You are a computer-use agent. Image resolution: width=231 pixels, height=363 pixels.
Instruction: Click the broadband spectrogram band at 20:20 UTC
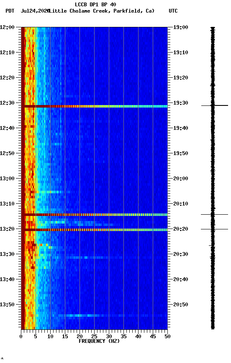[94, 230]
